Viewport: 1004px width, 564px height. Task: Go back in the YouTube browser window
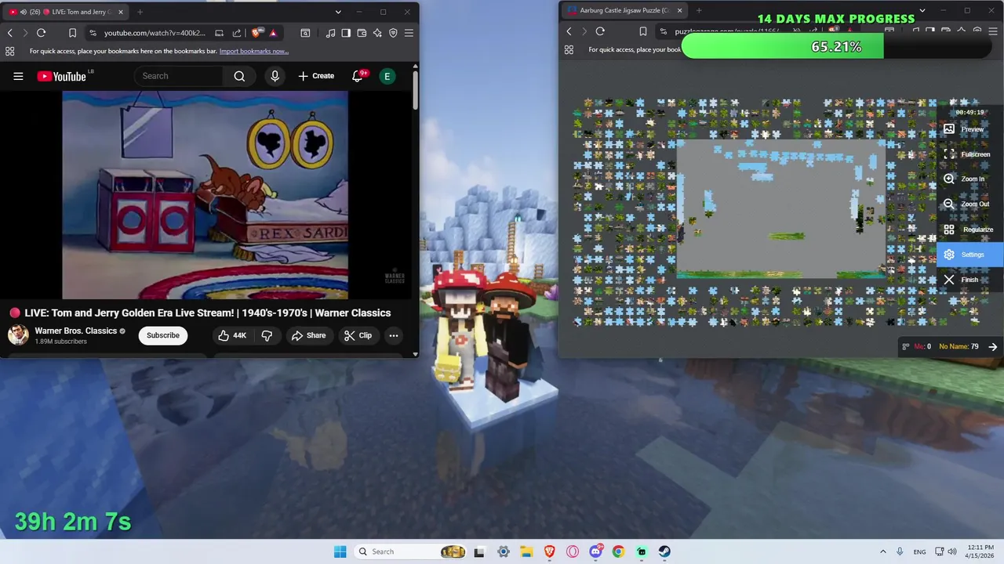point(10,33)
